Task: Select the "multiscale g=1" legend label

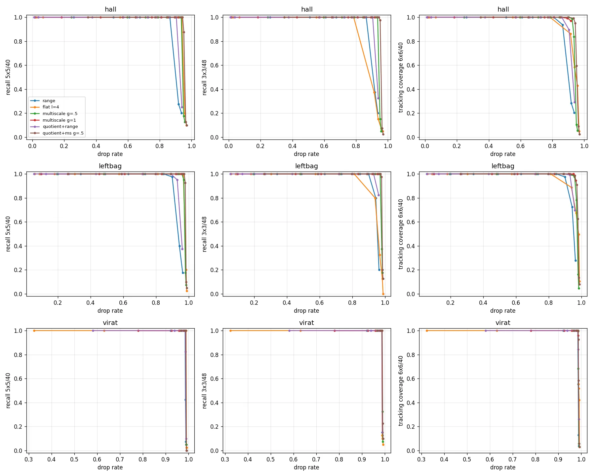Action: (59, 120)
